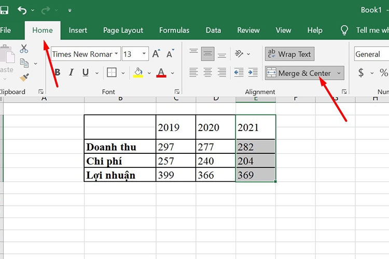Click the Tell me lightbulb search

click(344, 30)
